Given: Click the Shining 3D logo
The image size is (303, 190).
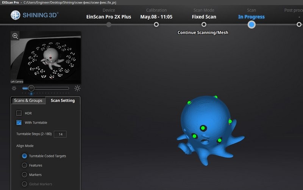Looking at the screenshot, I should [35, 15].
